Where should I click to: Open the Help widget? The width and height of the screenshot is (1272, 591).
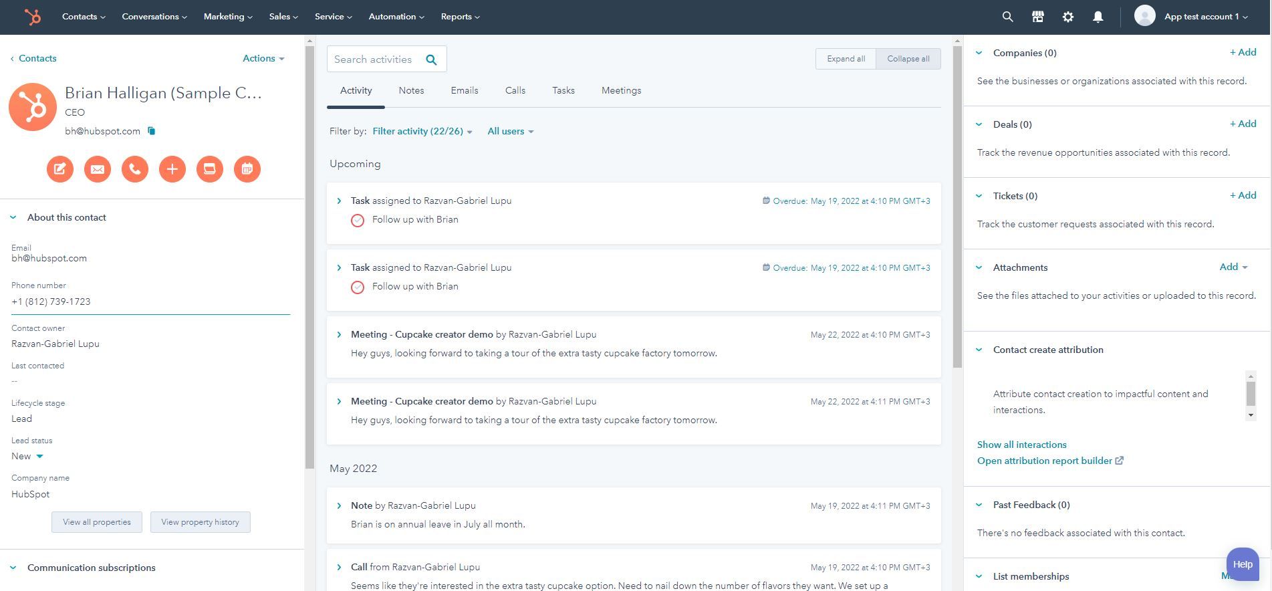point(1243,564)
